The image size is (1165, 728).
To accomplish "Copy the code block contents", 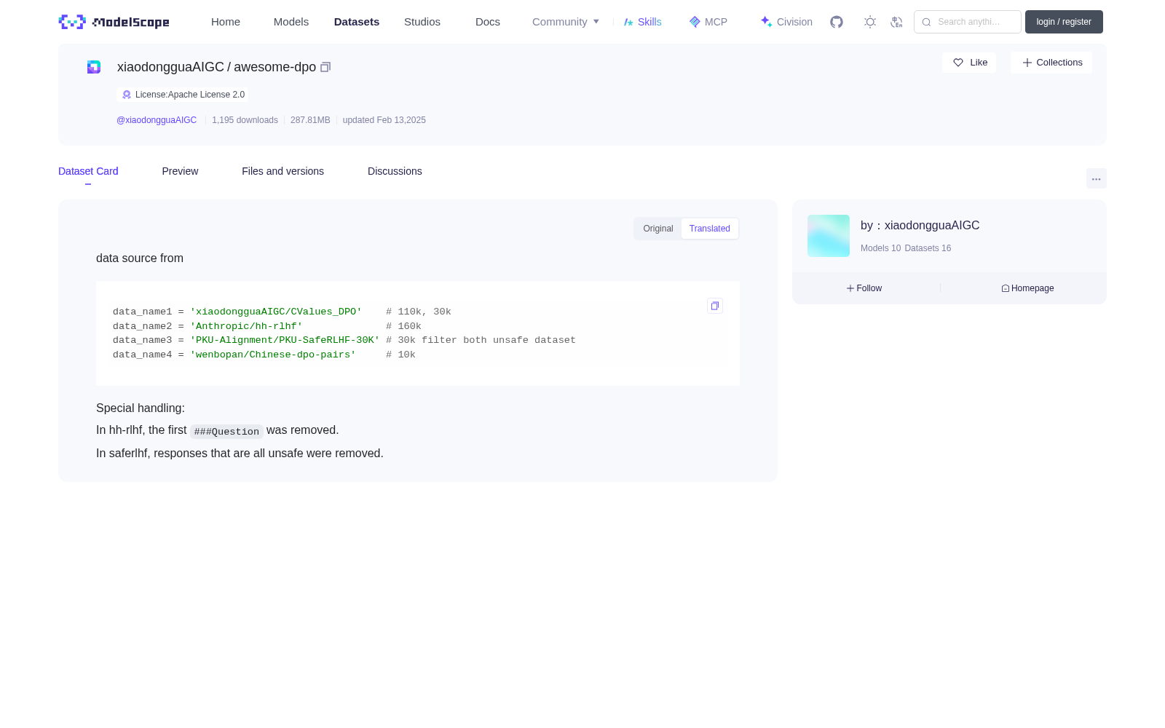I will click(x=715, y=306).
